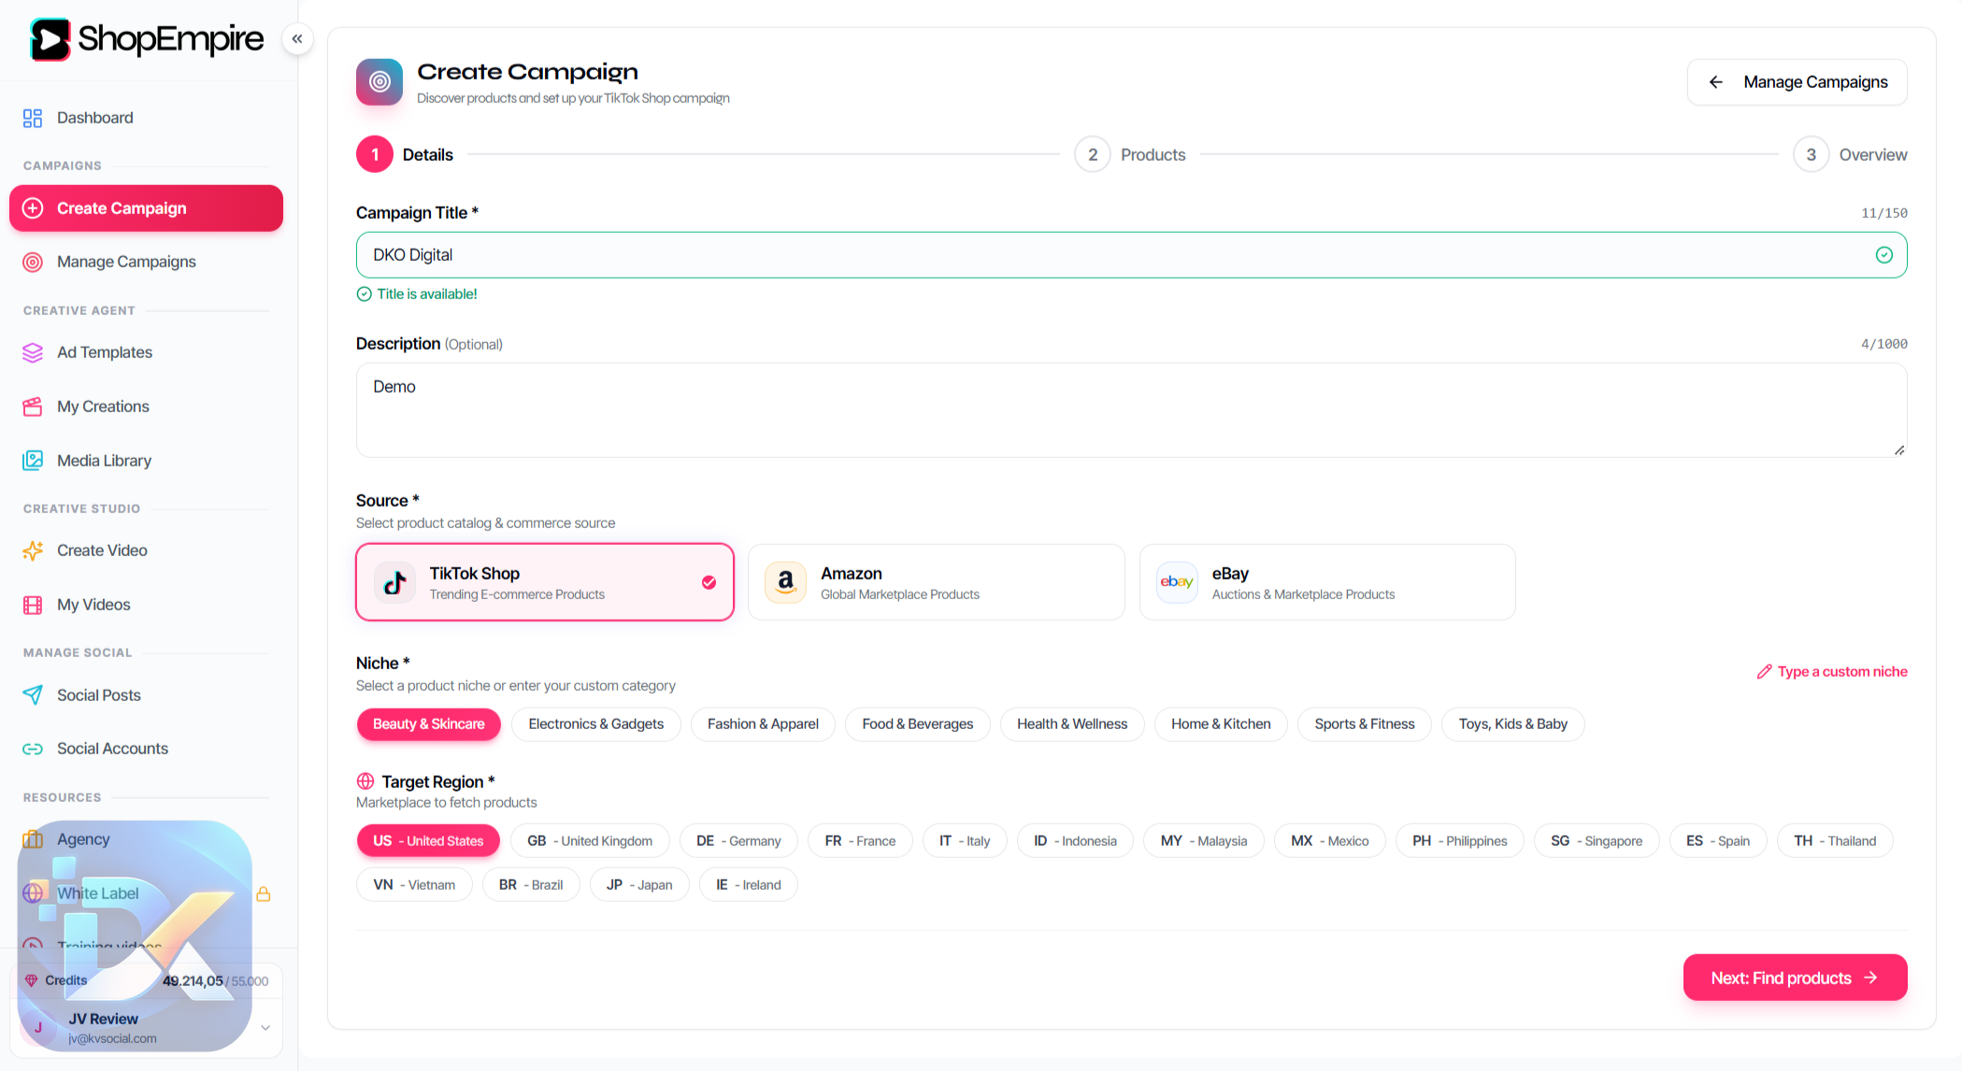1962x1071 pixels.
Task: Go to step 3 Overview
Action: [1850, 155]
